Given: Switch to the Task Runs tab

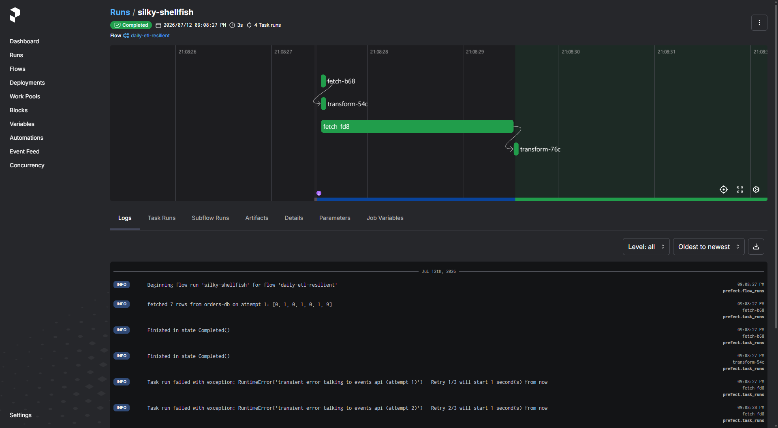Looking at the screenshot, I should 162,218.
